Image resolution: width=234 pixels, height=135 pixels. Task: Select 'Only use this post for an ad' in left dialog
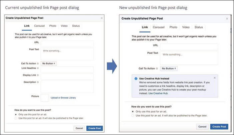click(x=16, y=114)
